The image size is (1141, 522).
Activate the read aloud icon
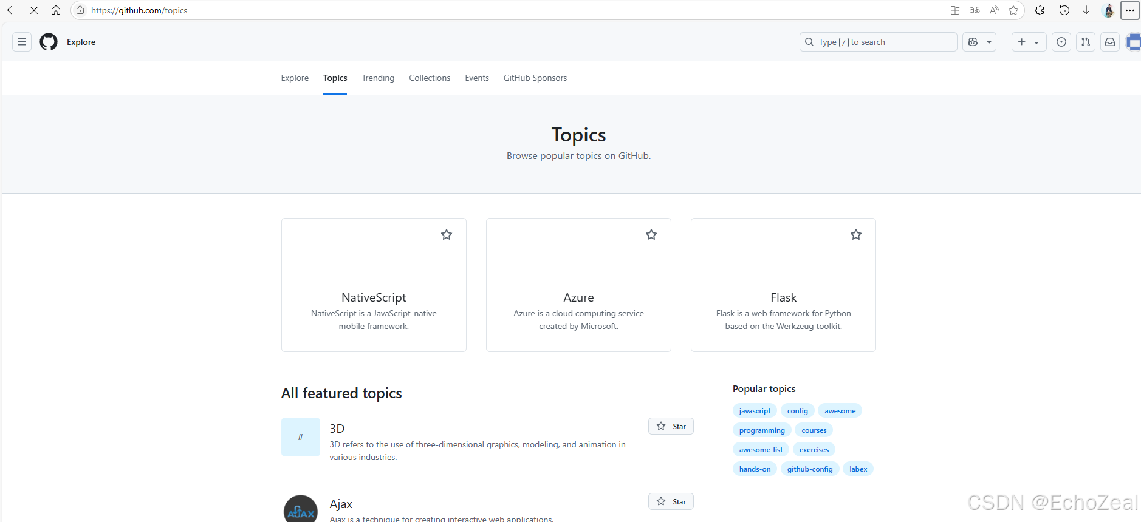[994, 10]
